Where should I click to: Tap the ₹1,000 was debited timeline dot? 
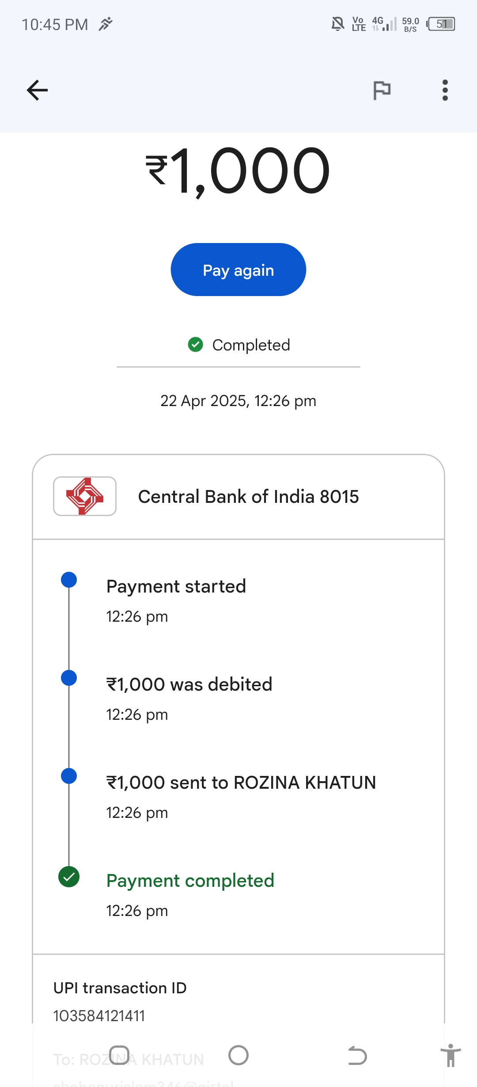[69, 678]
